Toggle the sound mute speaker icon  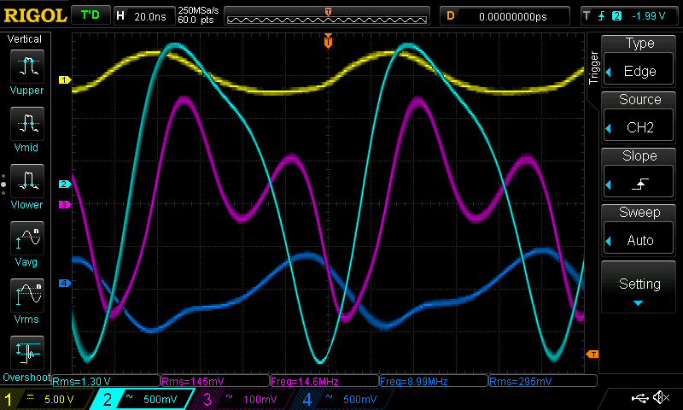(x=661, y=397)
